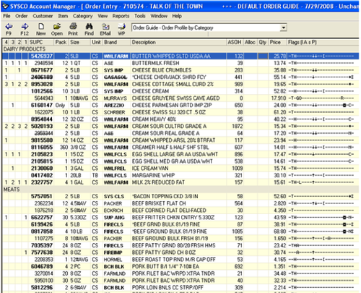
Task: Click the Find binoculars icon
Action: coord(89,26)
